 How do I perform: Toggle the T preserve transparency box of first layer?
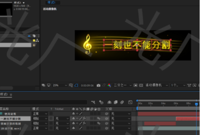click(51, 113)
